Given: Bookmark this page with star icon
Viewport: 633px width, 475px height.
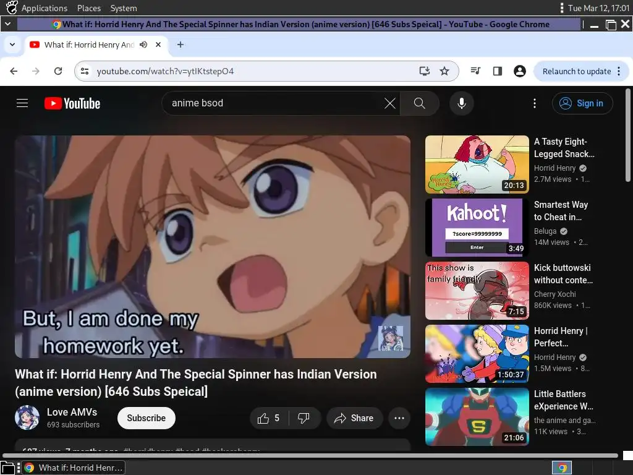Looking at the screenshot, I should point(444,71).
